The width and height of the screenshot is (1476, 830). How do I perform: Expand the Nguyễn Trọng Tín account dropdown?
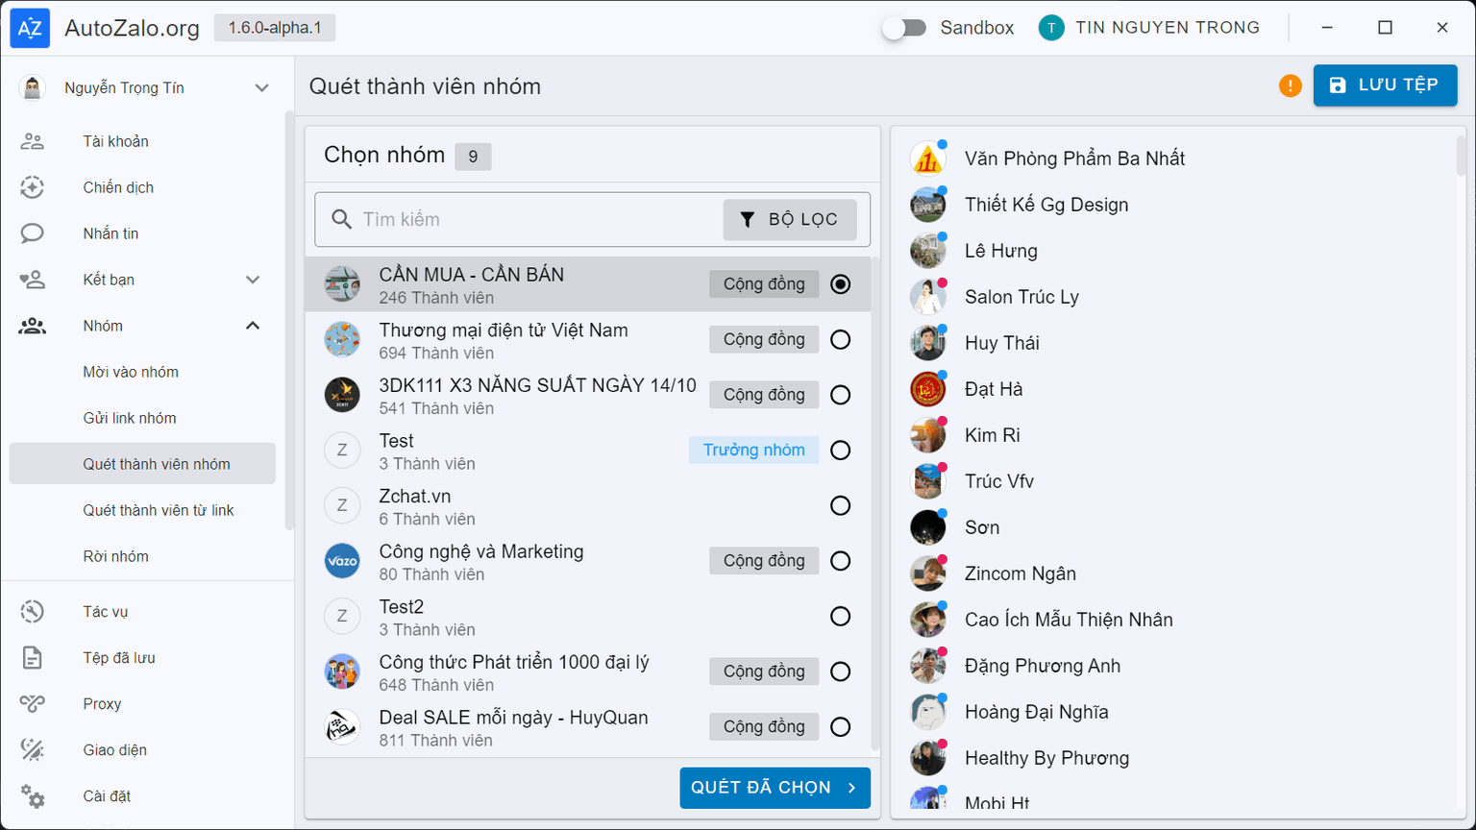point(261,88)
